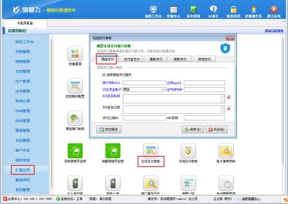Click the 应用中心 status bar icon
This screenshot has height=204, width=288.
pyautogui.click(x=5, y=199)
